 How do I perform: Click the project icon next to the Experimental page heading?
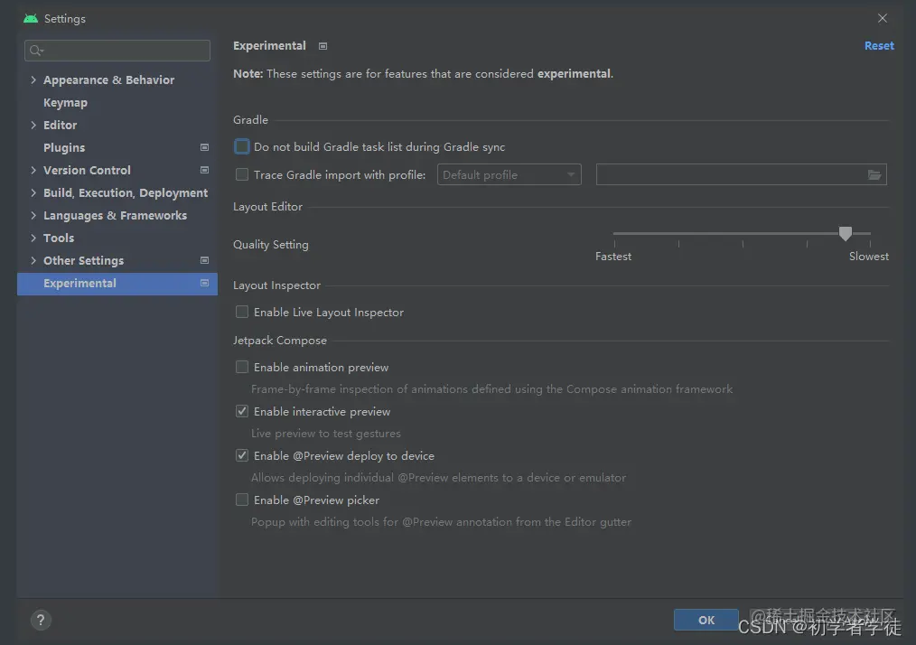coord(322,46)
